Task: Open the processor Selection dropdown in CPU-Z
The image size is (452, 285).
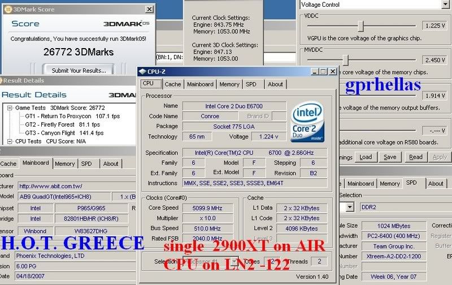Action: pyautogui.click(x=234, y=262)
